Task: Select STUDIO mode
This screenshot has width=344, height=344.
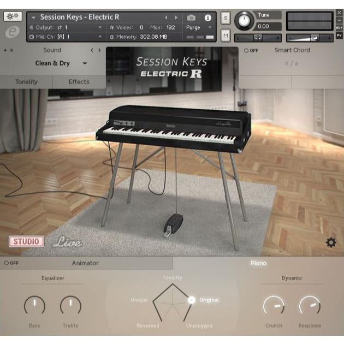Action: pos(26,241)
